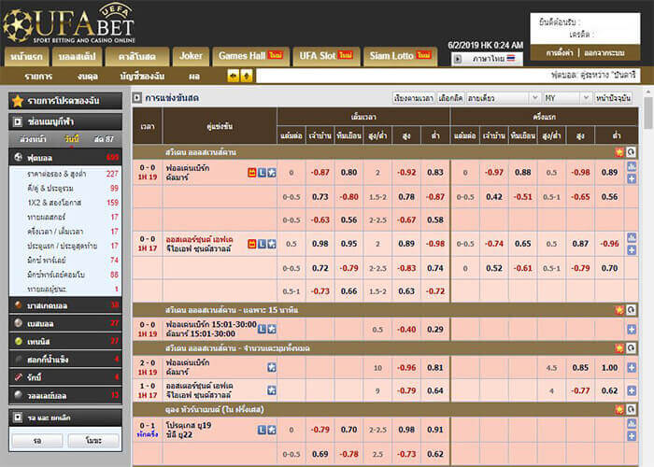Click the star icon in the favorites panel header
The width and height of the screenshot is (654, 467).
[18, 101]
